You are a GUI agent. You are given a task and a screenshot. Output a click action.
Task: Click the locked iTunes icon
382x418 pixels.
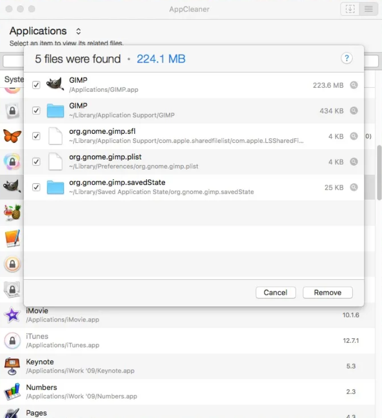coord(12,340)
